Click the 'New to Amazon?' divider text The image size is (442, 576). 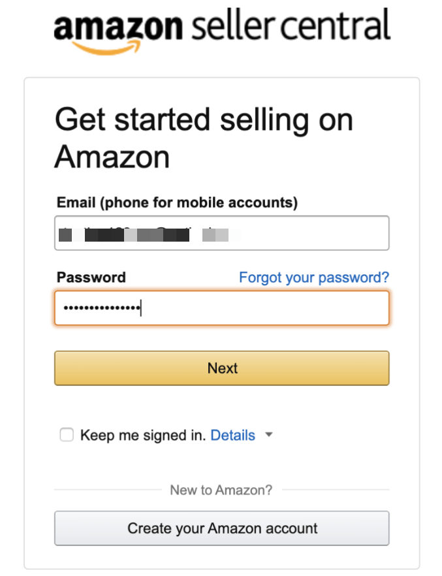[221, 490]
